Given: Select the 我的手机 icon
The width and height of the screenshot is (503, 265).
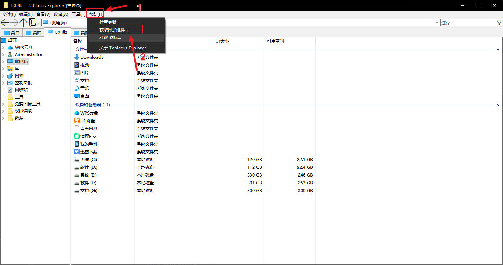Looking at the screenshot, I should coord(77,144).
